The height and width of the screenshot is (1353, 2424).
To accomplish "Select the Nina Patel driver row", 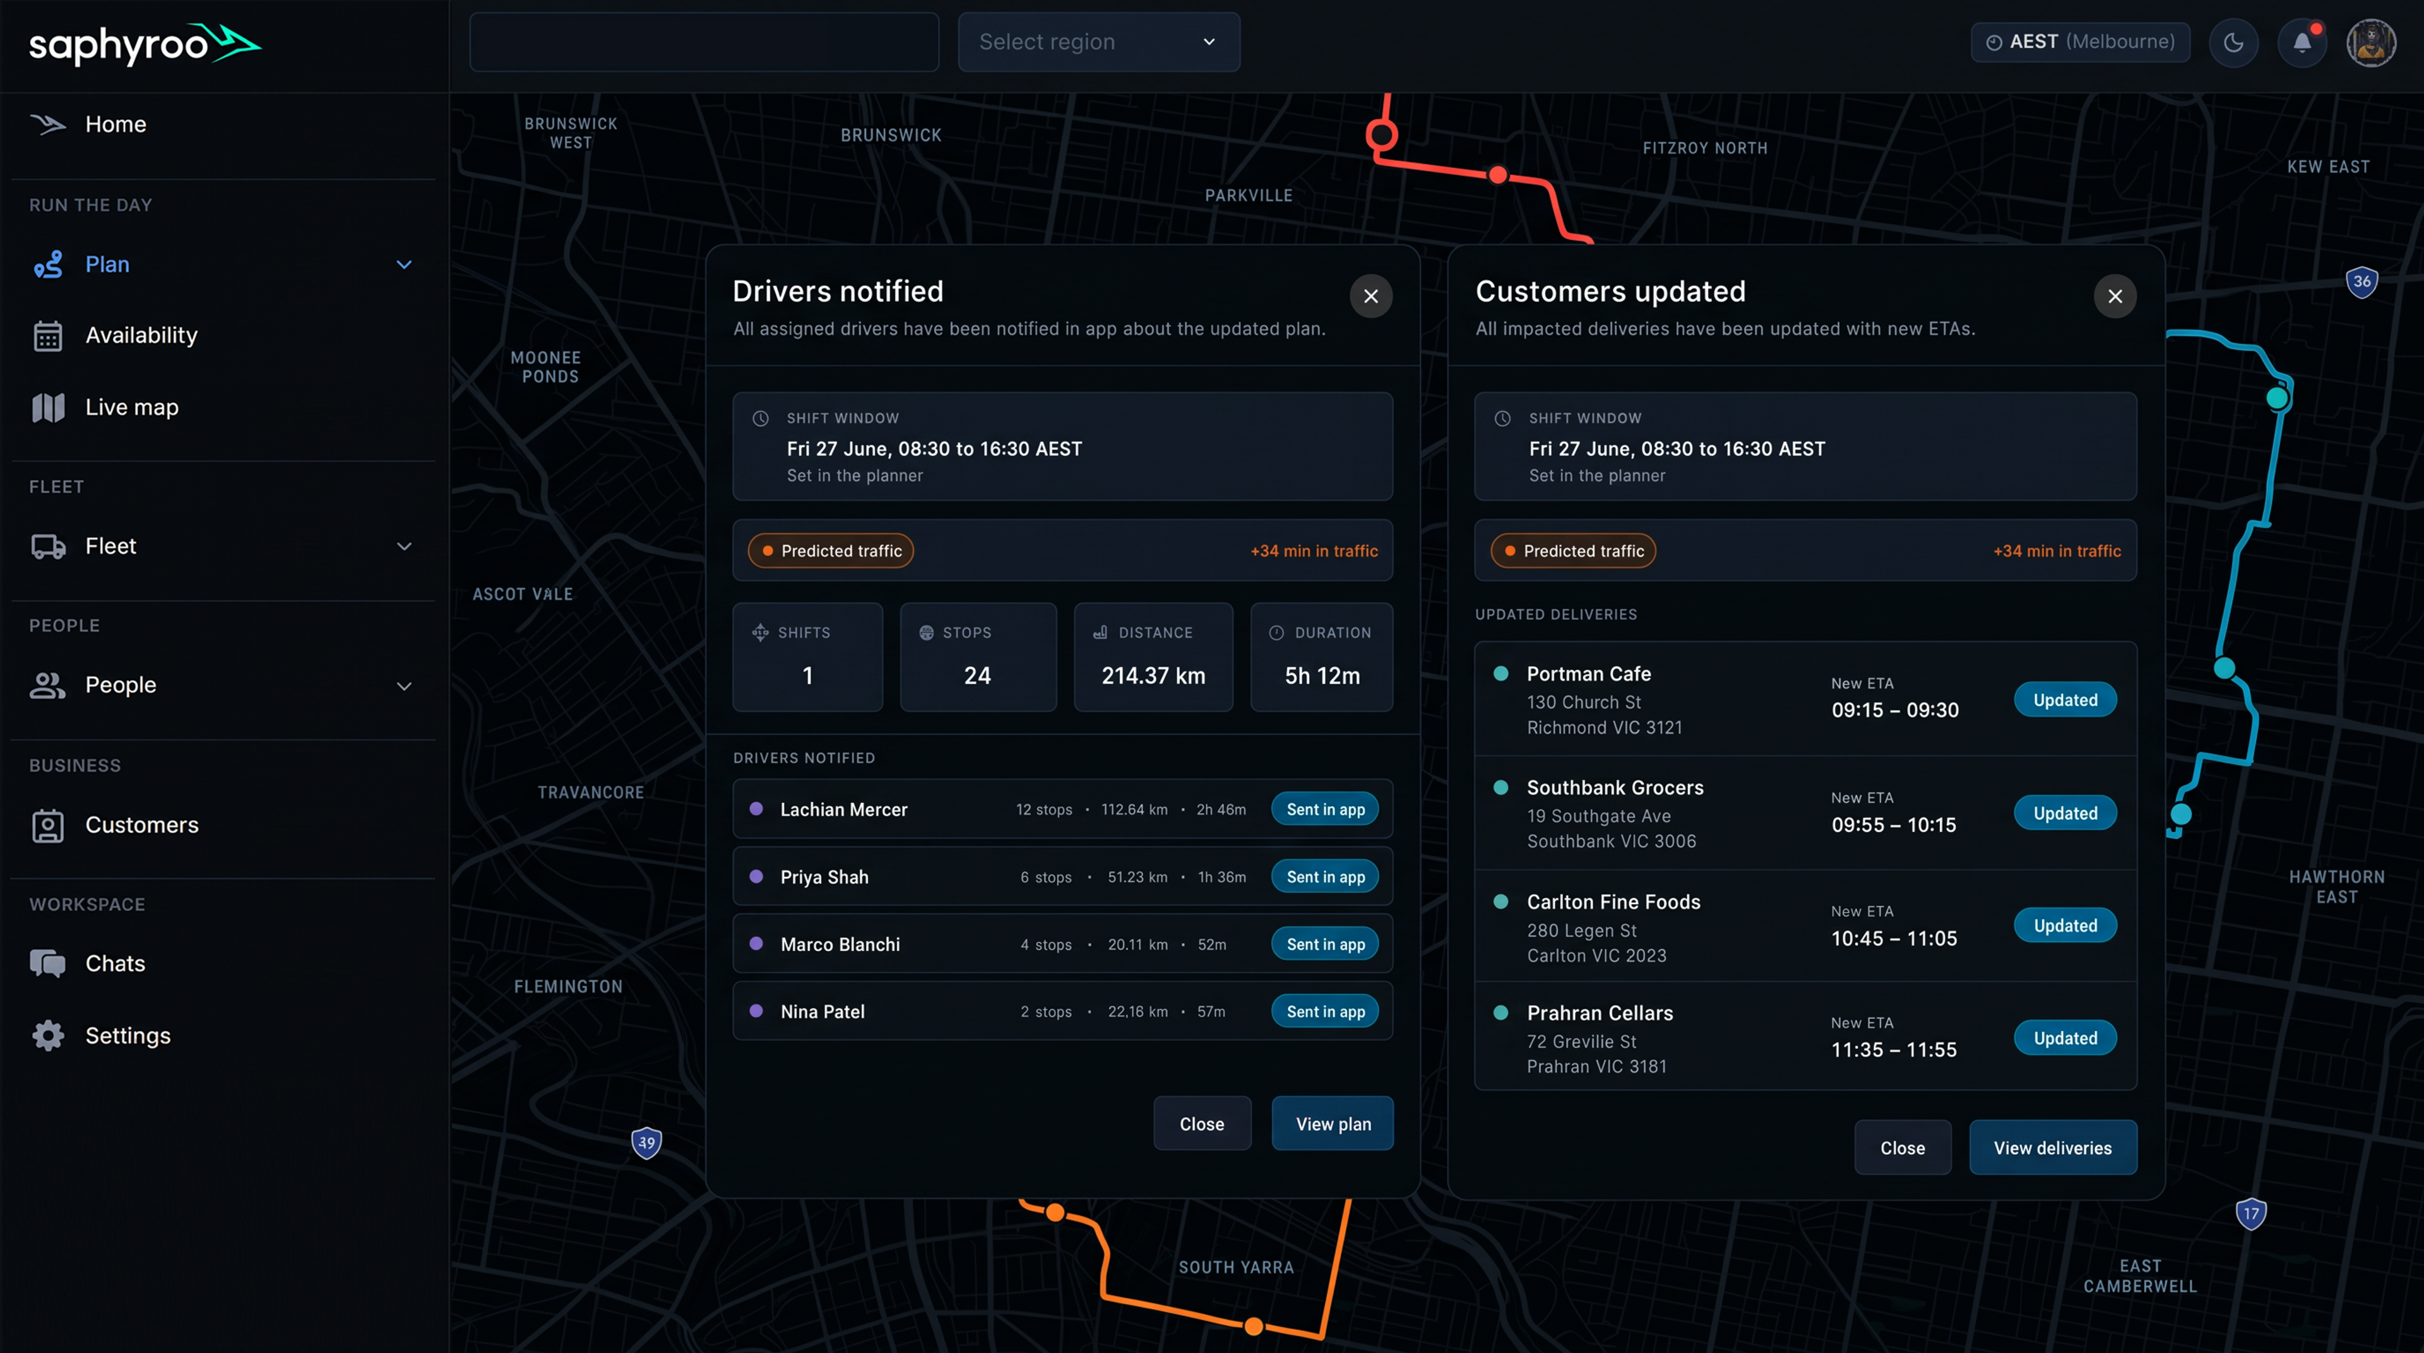I will pyautogui.click(x=1062, y=1011).
